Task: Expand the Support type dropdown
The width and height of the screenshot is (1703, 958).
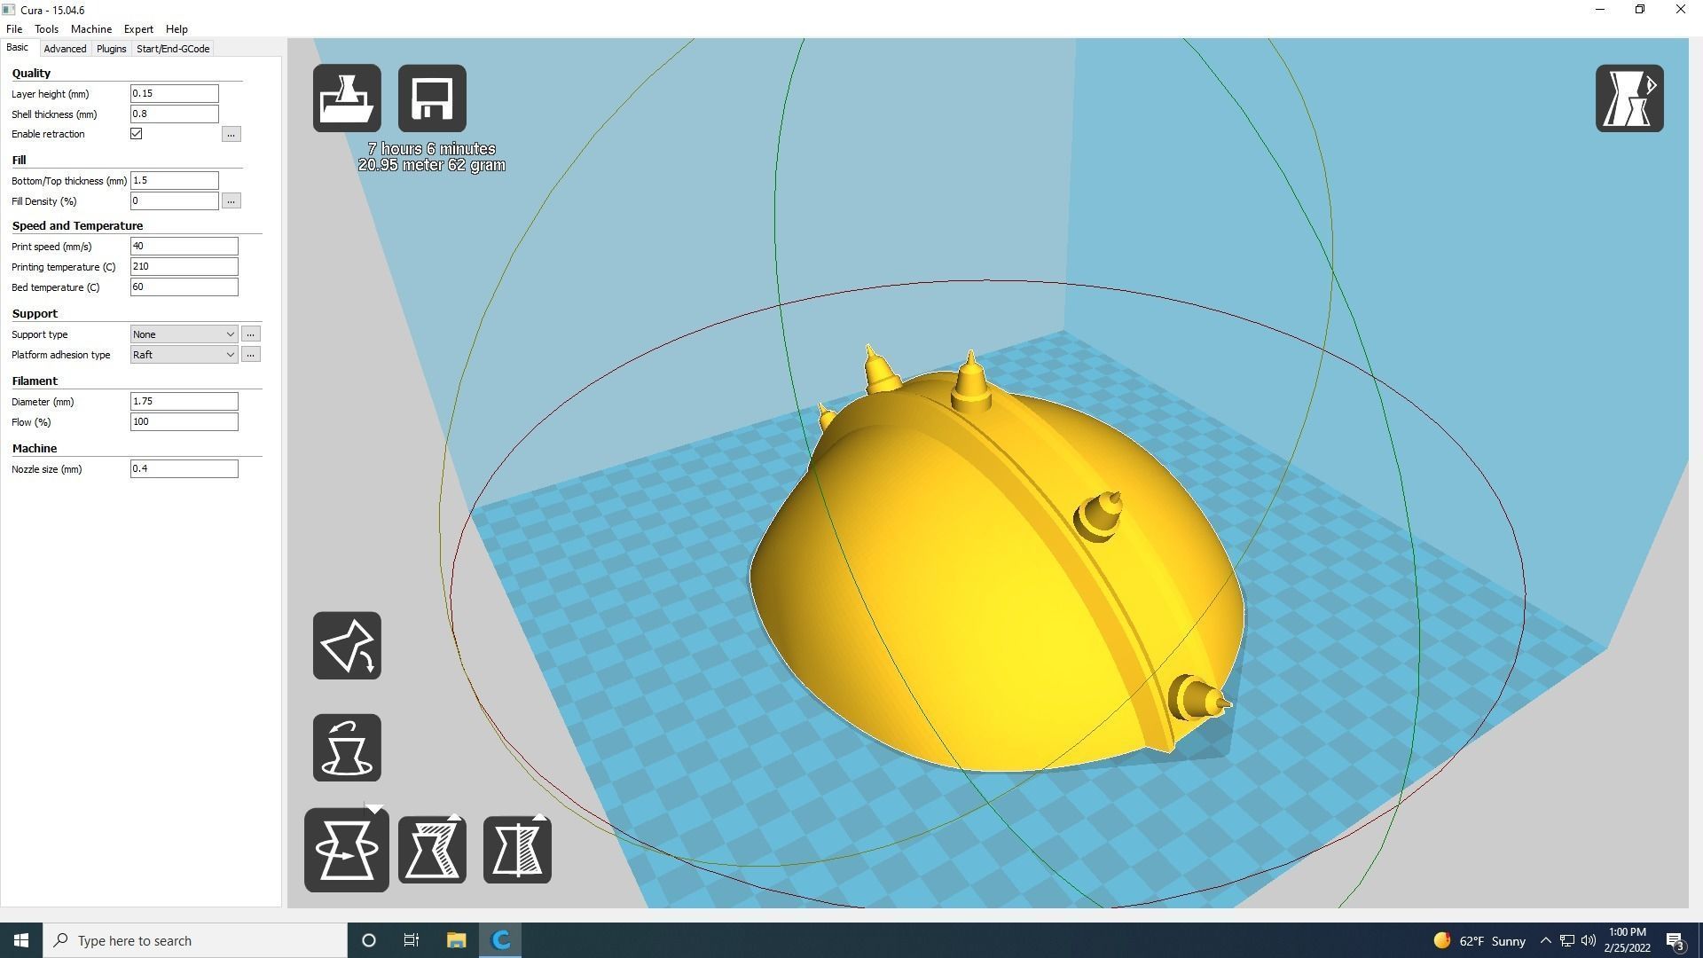Action: tap(184, 334)
